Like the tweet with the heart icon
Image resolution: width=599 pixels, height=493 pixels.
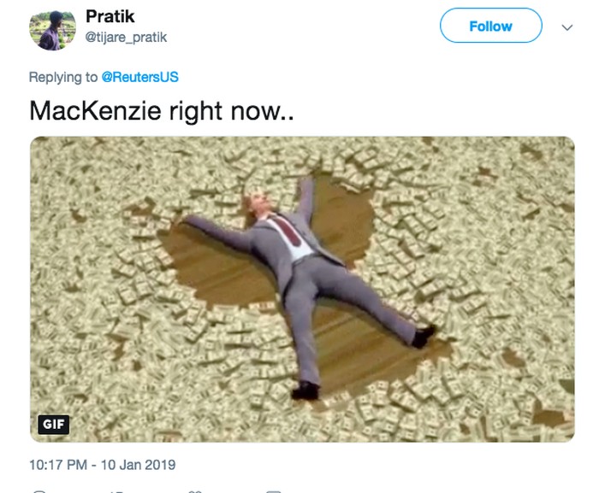[195, 491]
